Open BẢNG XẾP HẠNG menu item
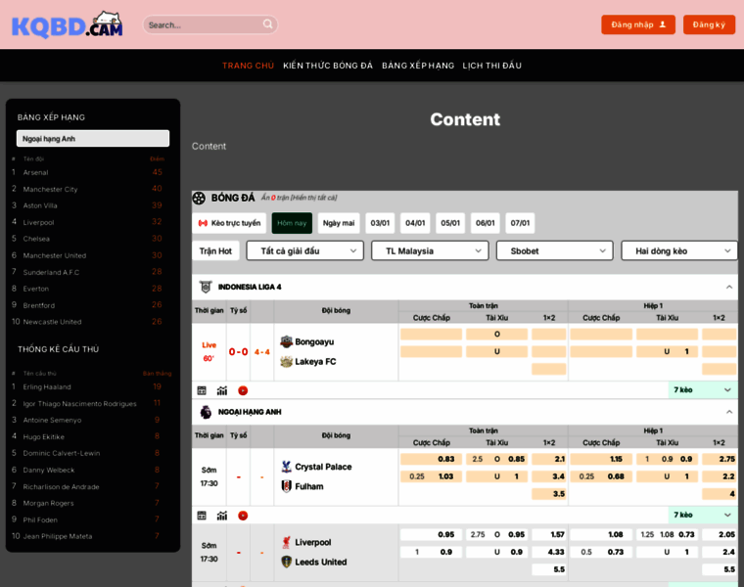 click(418, 66)
